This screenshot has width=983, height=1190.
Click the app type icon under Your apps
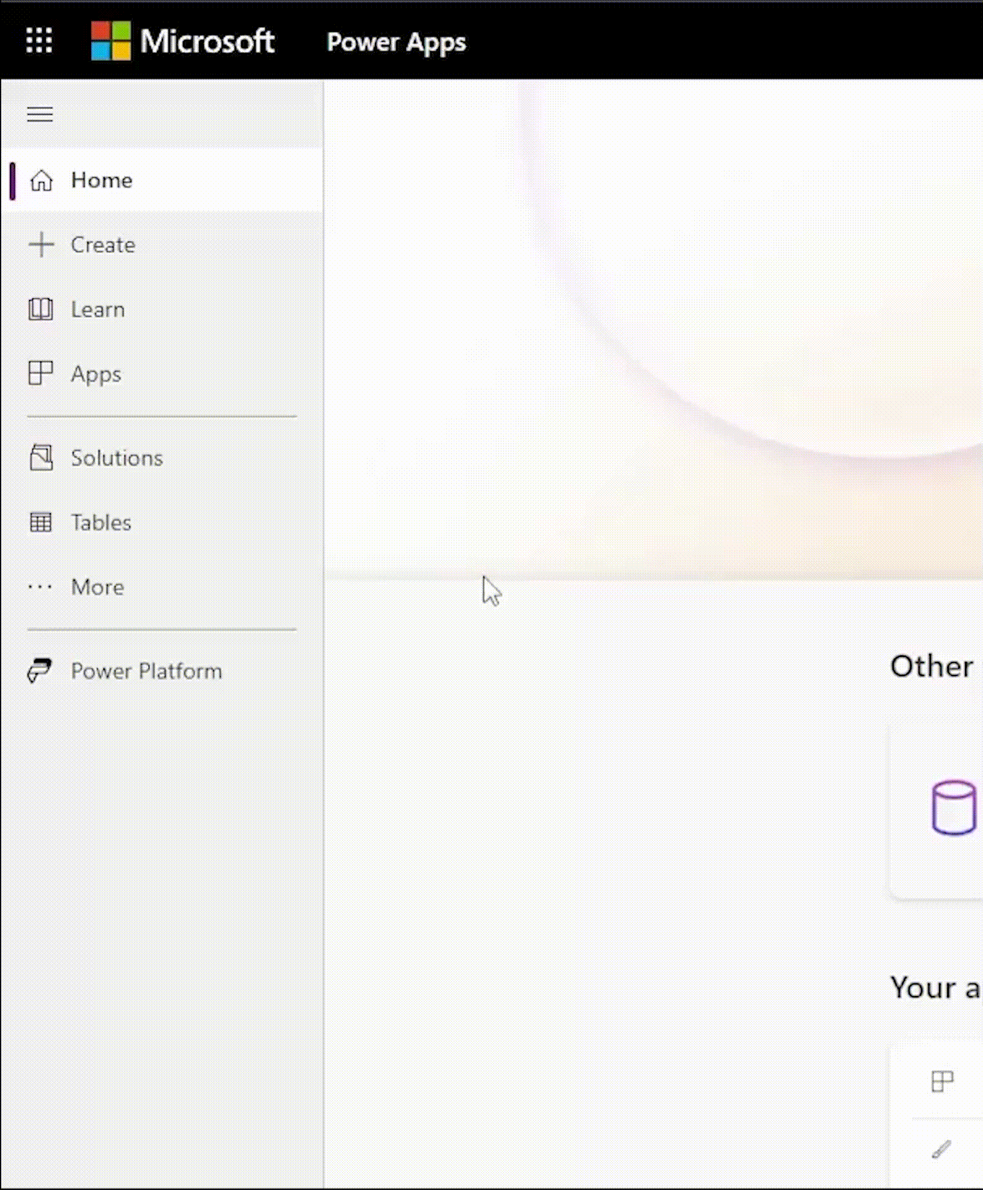tap(943, 1082)
